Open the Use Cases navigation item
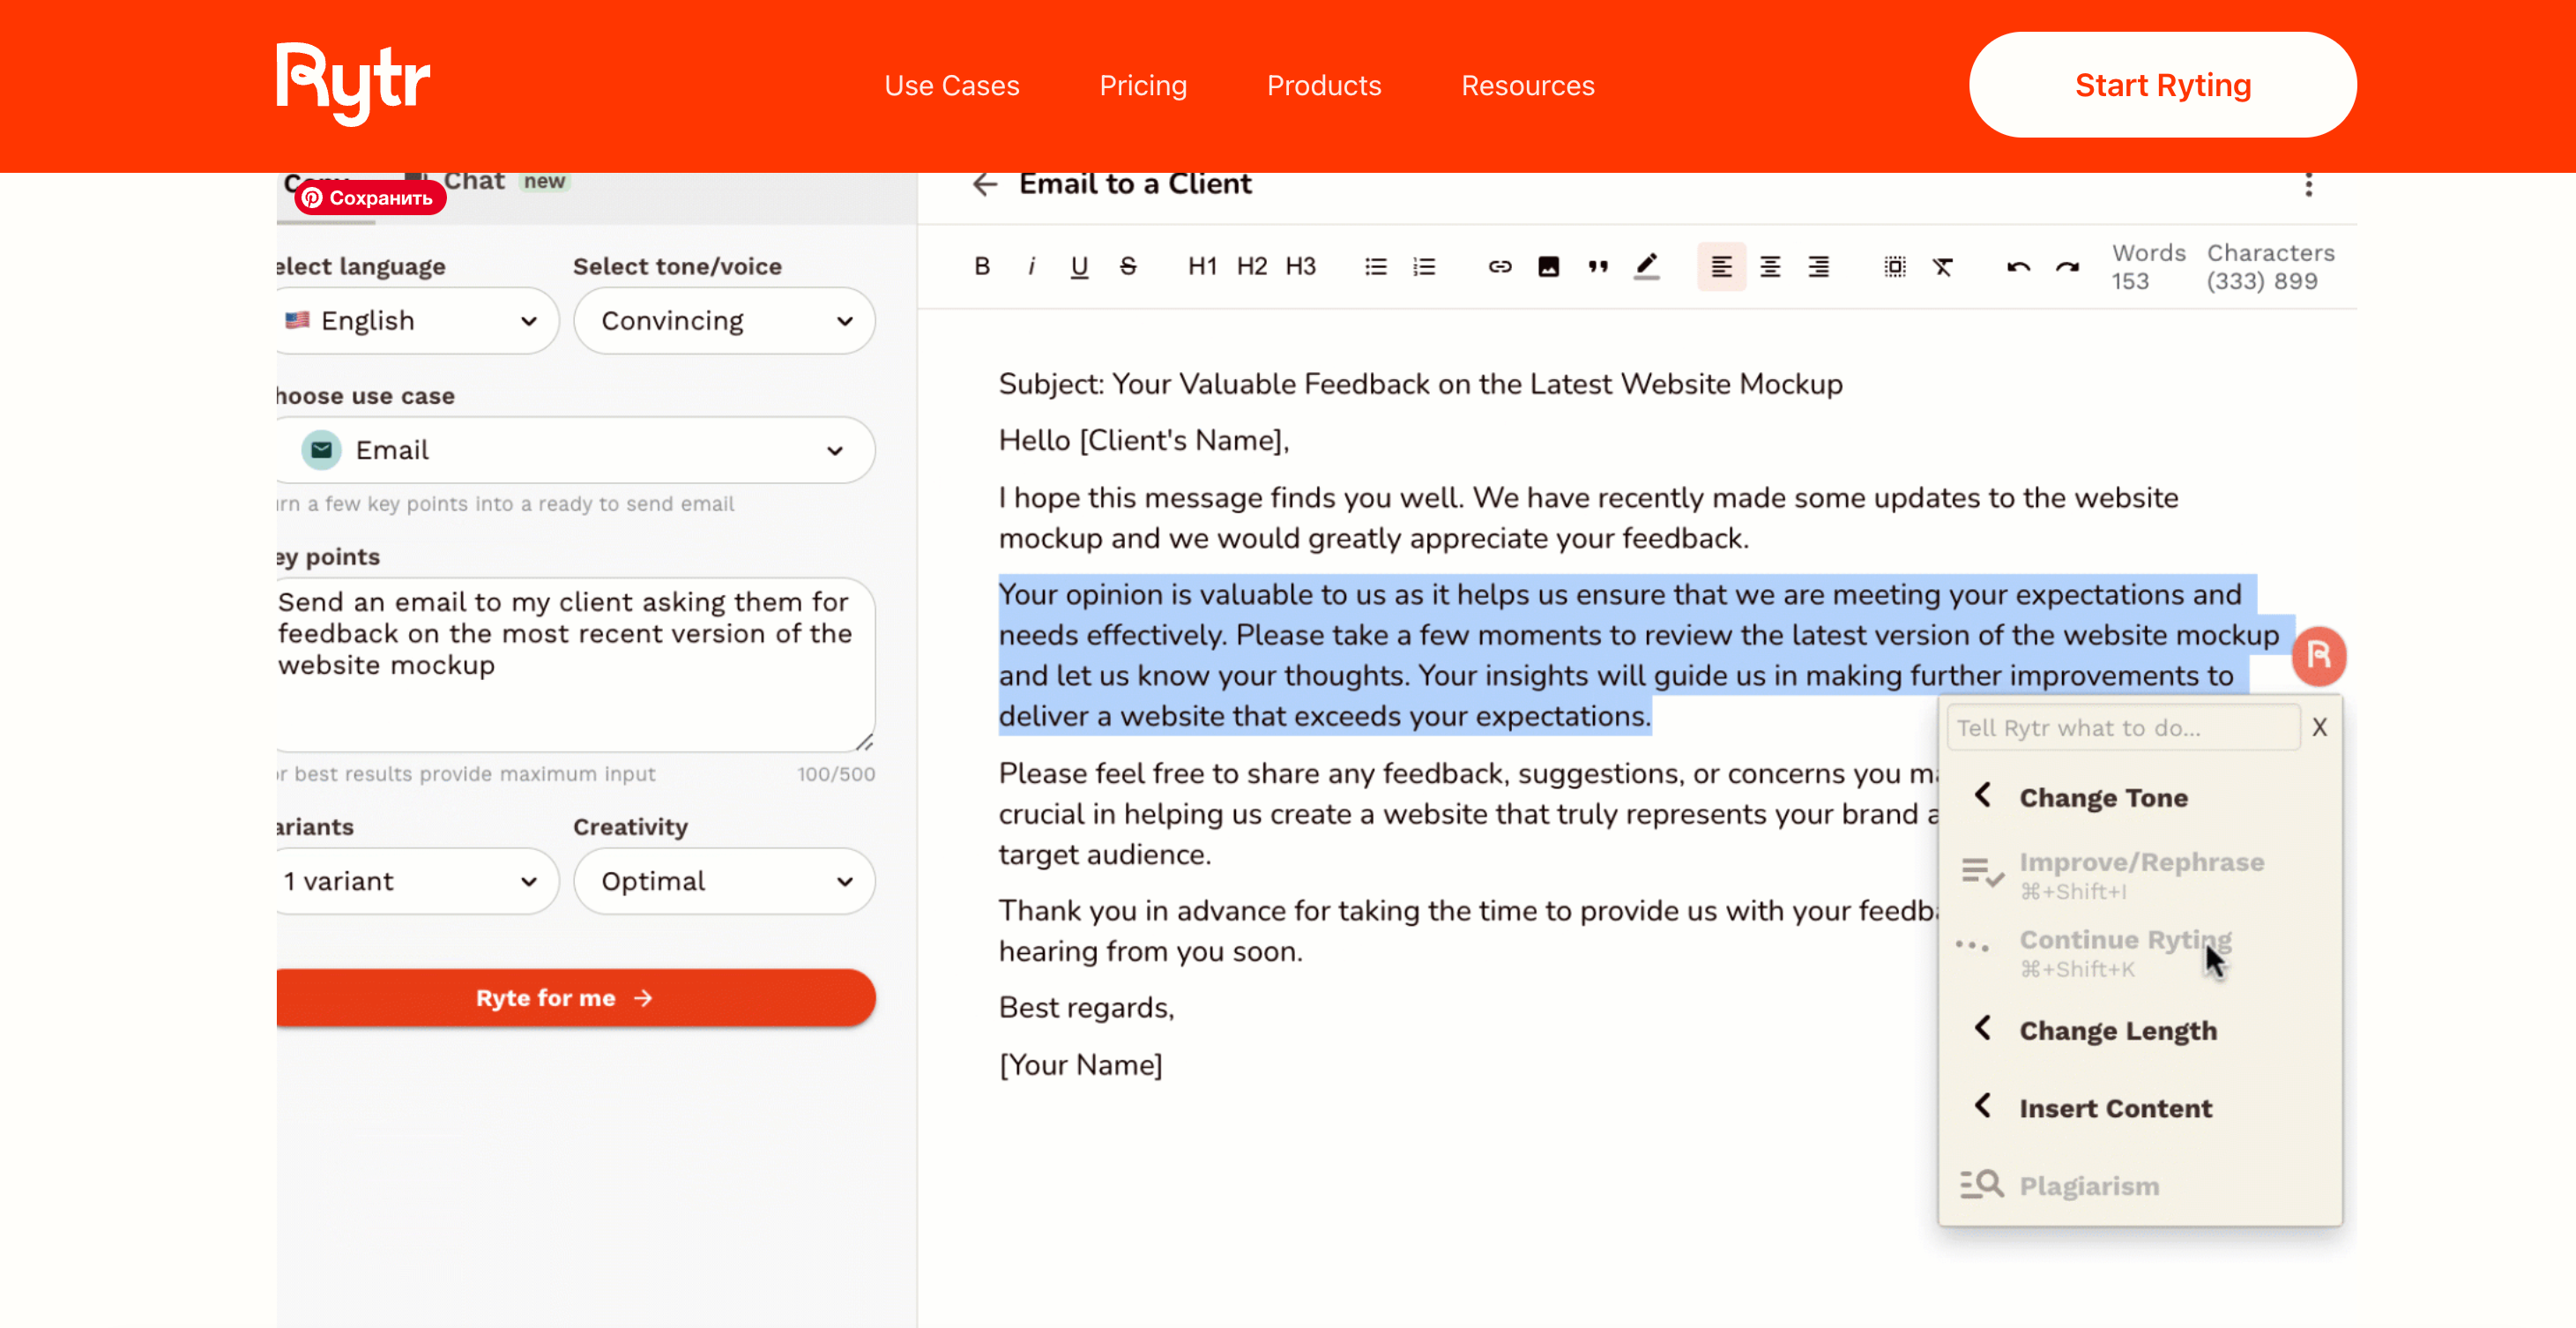This screenshot has height=1328, width=2576. [951, 85]
